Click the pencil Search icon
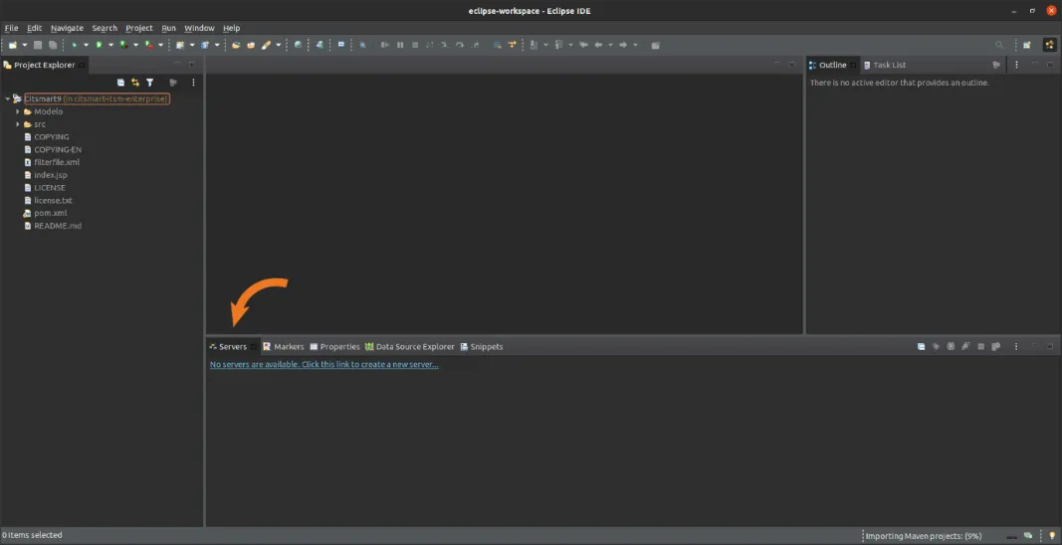The width and height of the screenshot is (1062, 545). [266, 45]
